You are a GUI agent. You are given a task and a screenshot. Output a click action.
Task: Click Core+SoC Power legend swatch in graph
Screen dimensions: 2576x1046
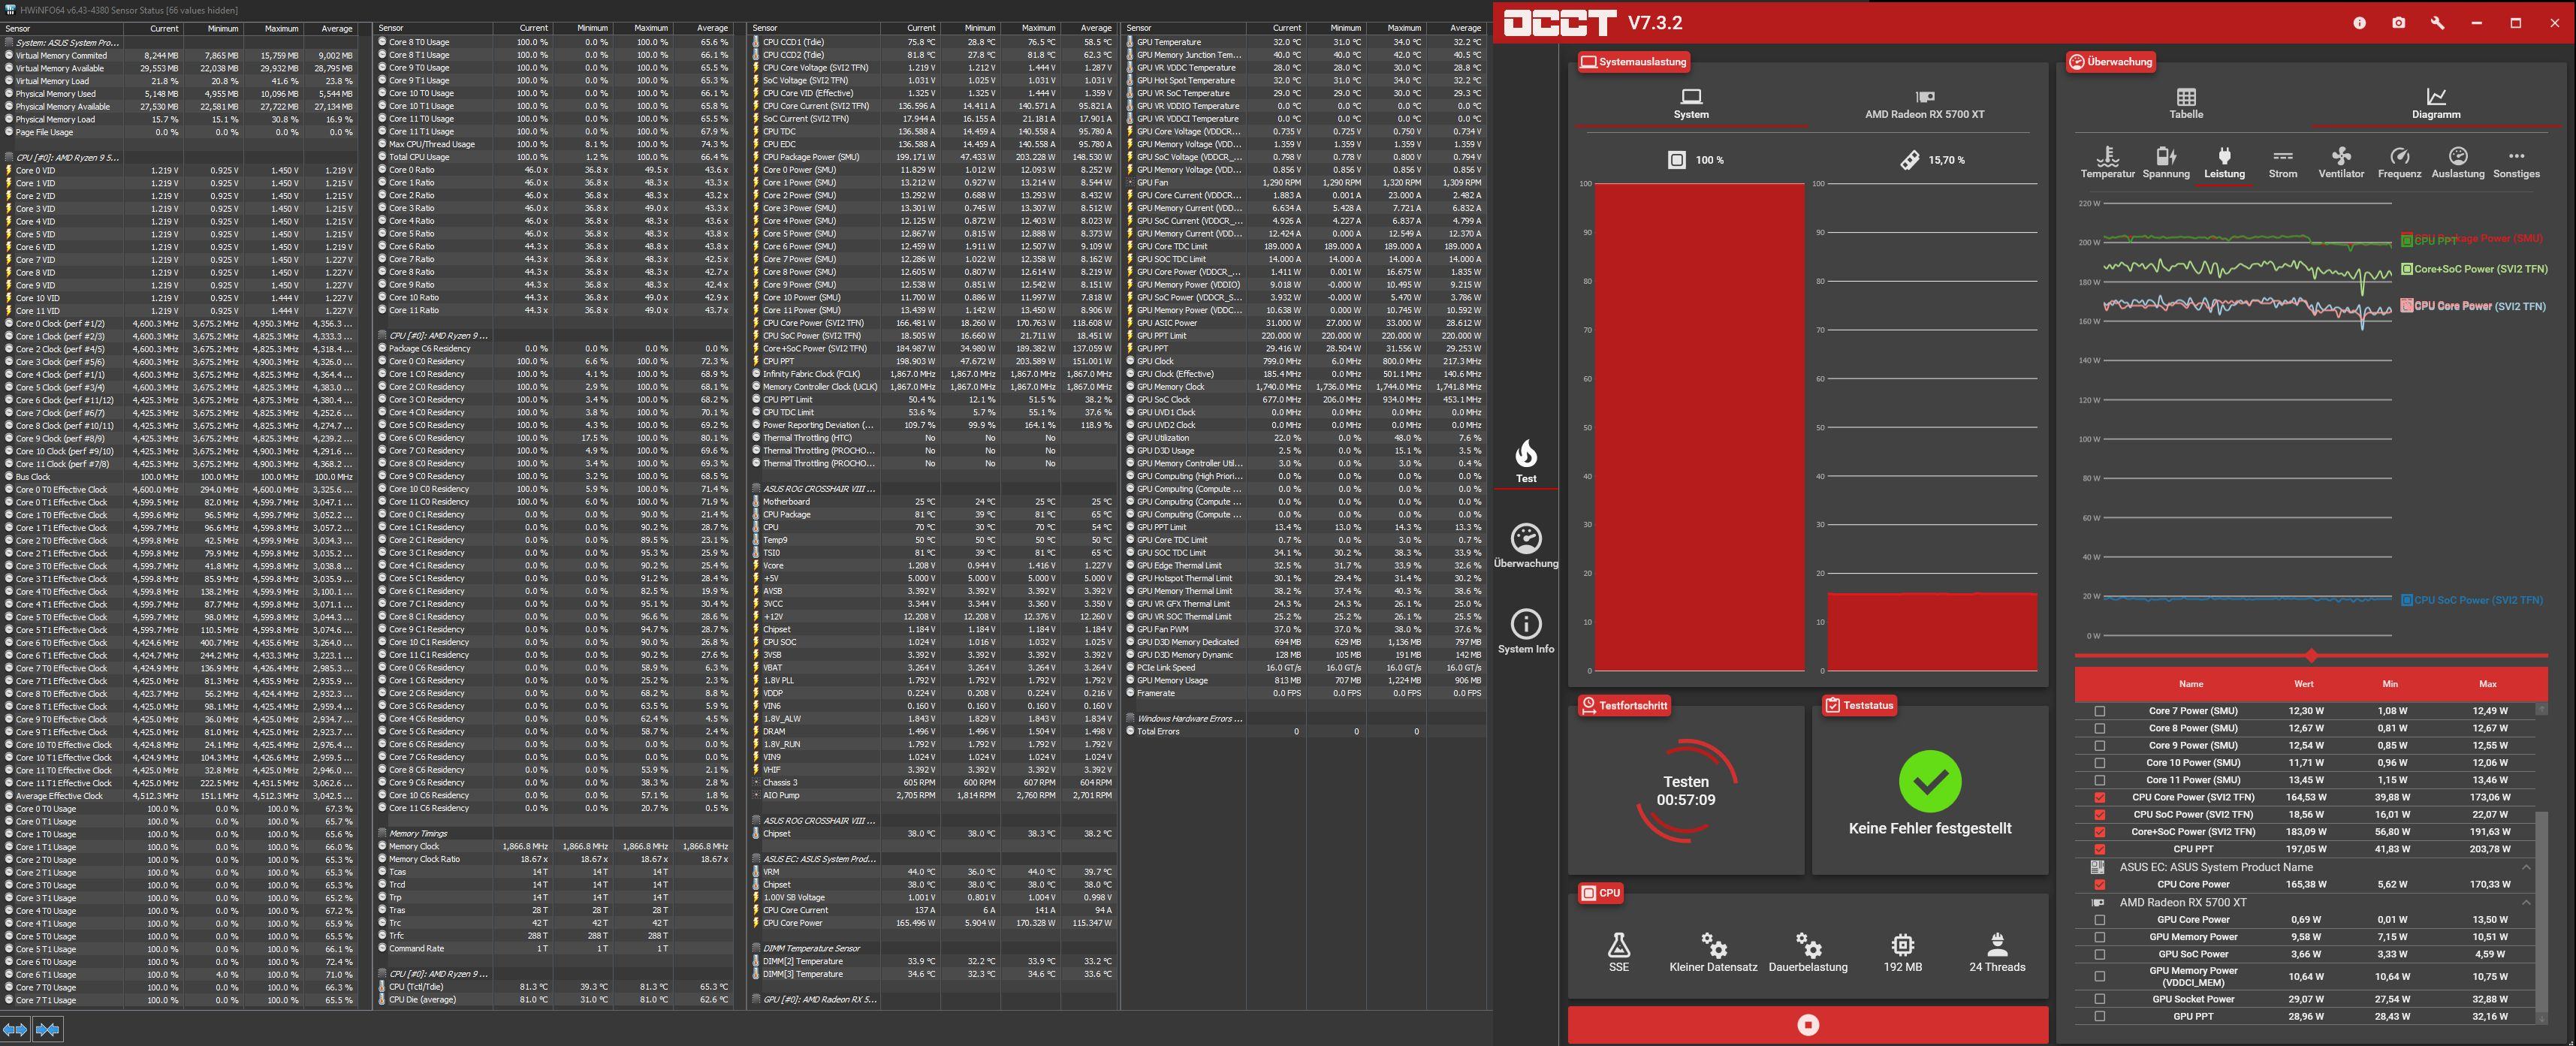2407,269
